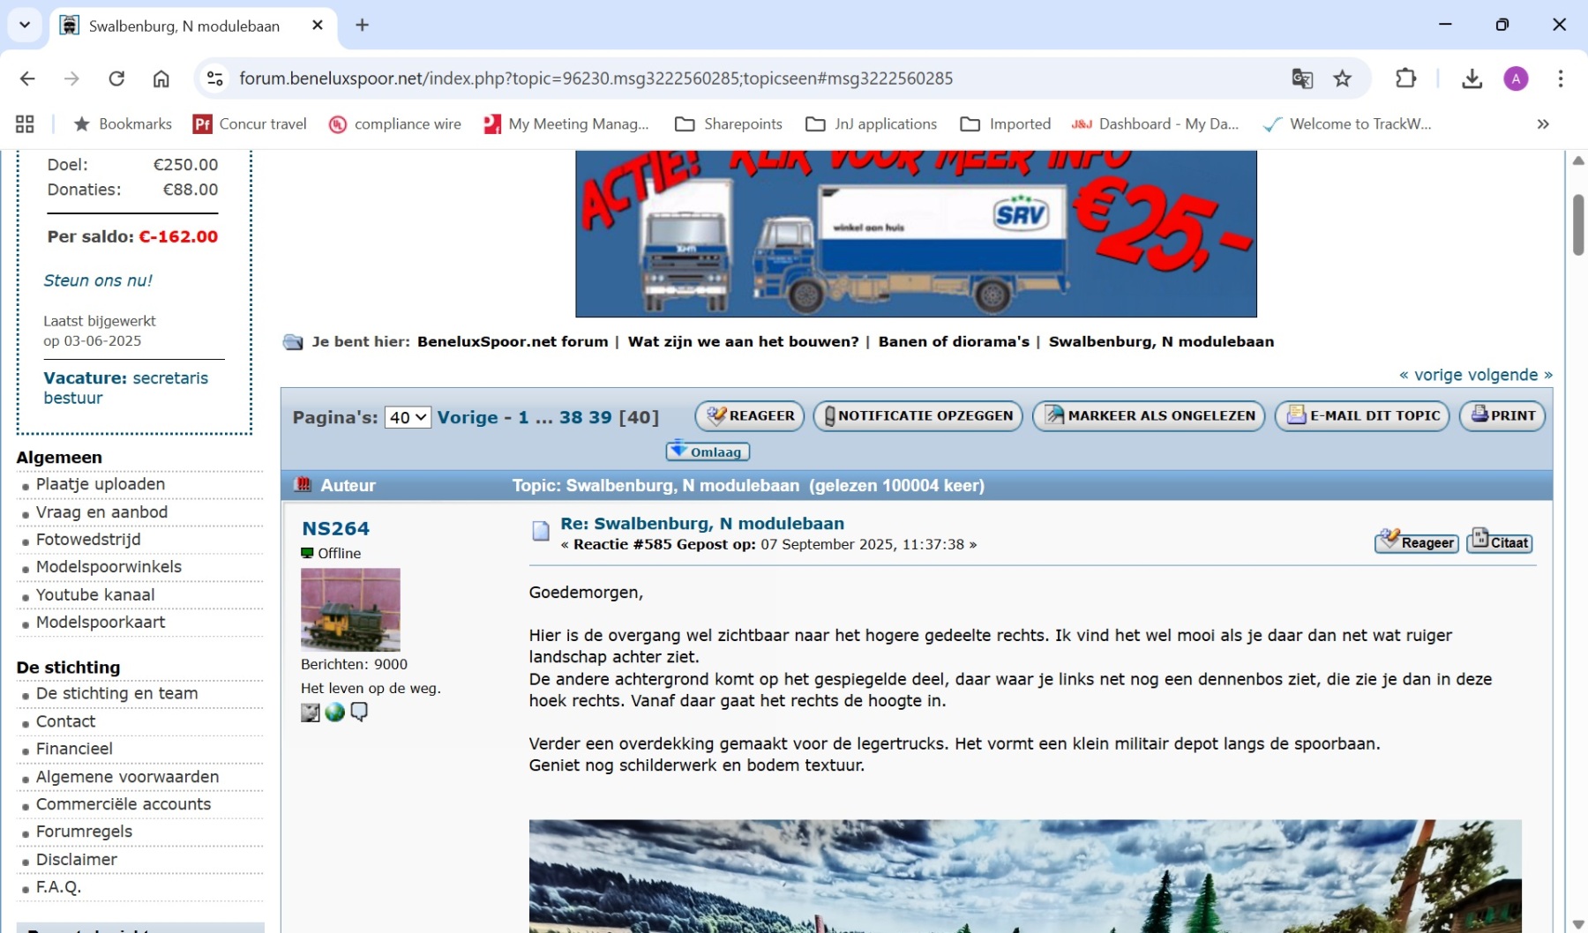This screenshot has width=1588, height=933.
Task: View site information icon in address bar
Action: (214, 78)
